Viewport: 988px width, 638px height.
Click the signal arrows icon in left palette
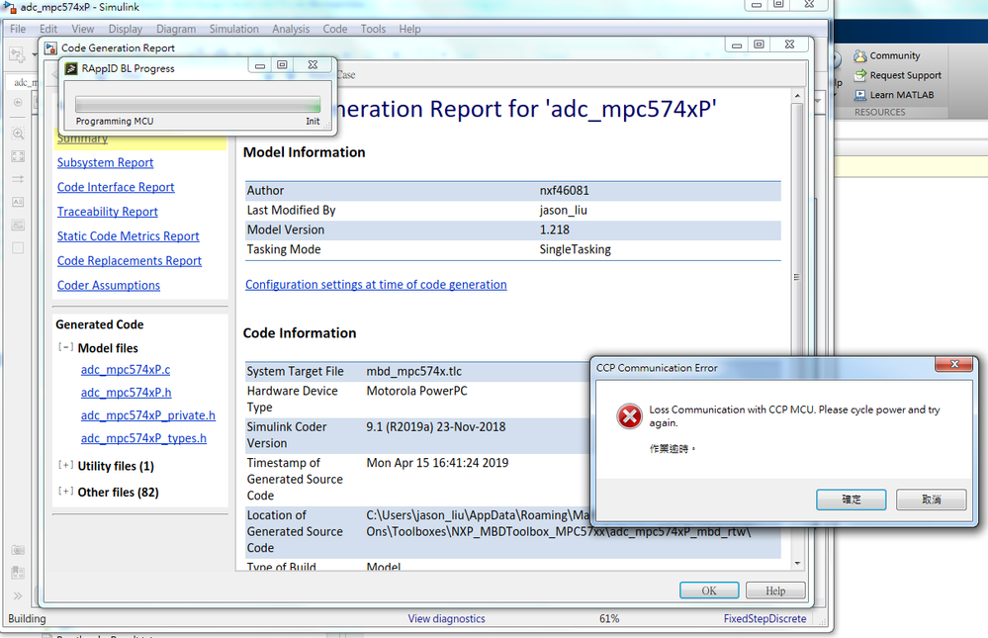pyautogui.click(x=18, y=179)
